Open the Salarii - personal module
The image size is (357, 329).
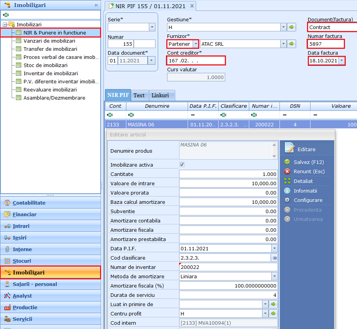coord(35,284)
